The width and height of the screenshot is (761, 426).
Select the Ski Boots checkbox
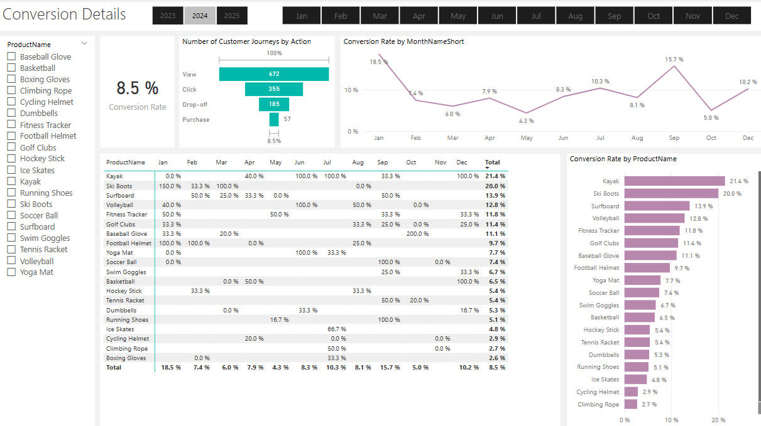[11, 204]
